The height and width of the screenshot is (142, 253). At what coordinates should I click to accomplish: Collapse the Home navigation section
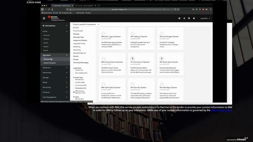(x=55, y=31)
